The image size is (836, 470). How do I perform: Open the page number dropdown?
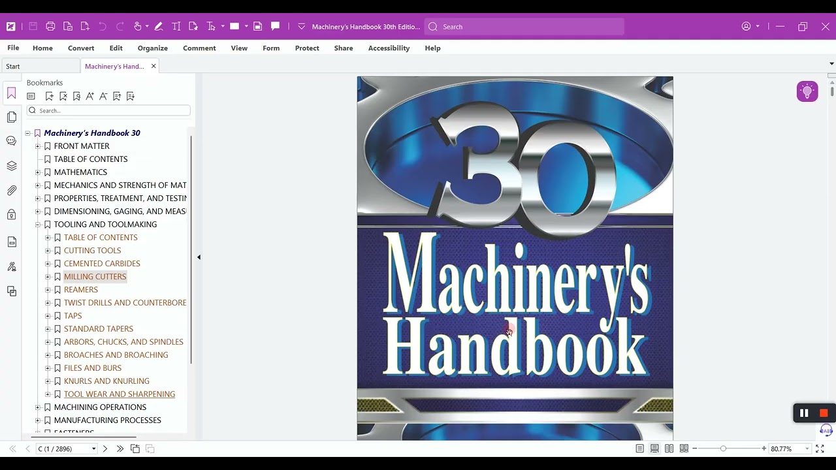[x=93, y=449]
